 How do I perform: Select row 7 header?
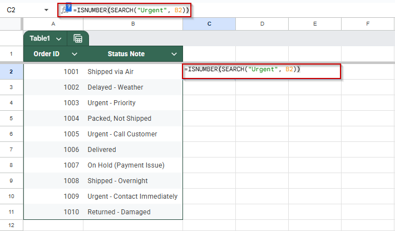coord(11,150)
